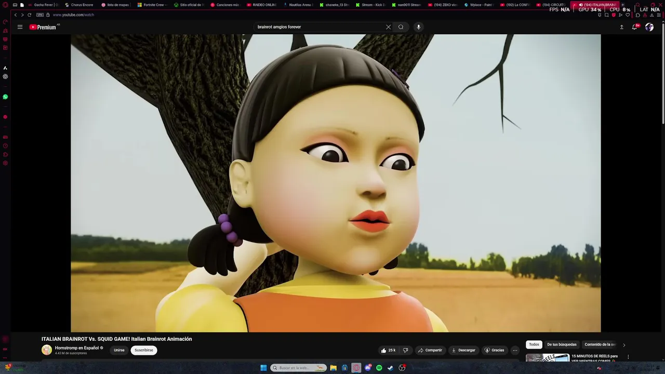Click the Descargar button
Image resolution: width=665 pixels, height=374 pixels.
pyautogui.click(x=463, y=350)
